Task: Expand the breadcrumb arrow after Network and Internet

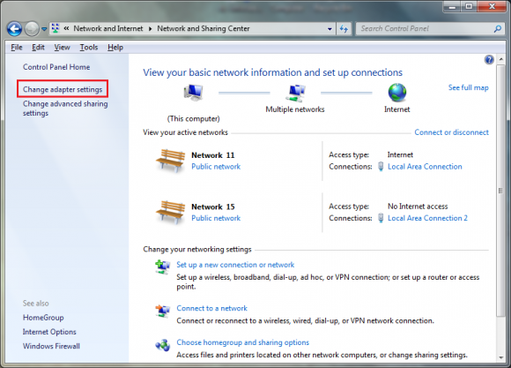Action: [x=151, y=29]
